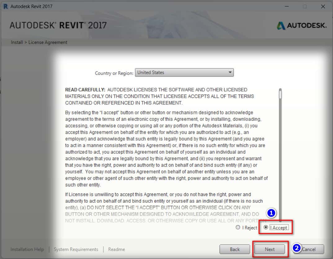
Task: View the System Requirements link
Action: click(76, 249)
